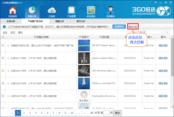Image resolution: width=174 pixels, height=117 pixels.
Task: Click the 重新诊断 link
Action: point(133,27)
